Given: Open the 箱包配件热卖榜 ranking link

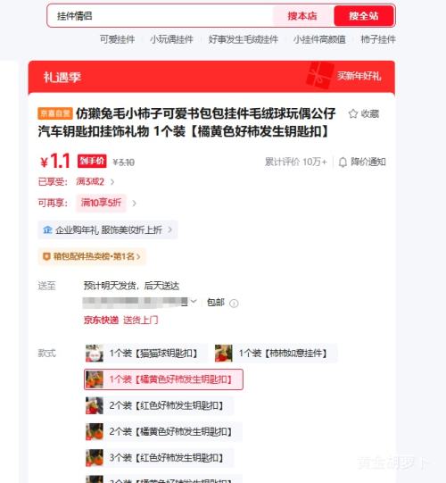Looking at the screenshot, I should click(x=93, y=256).
